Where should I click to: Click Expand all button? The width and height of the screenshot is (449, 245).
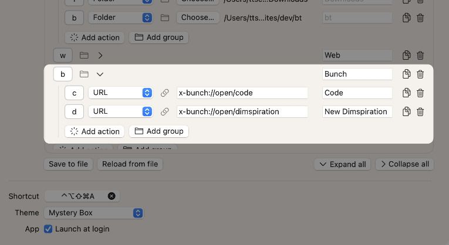pyautogui.click(x=342, y=164)
